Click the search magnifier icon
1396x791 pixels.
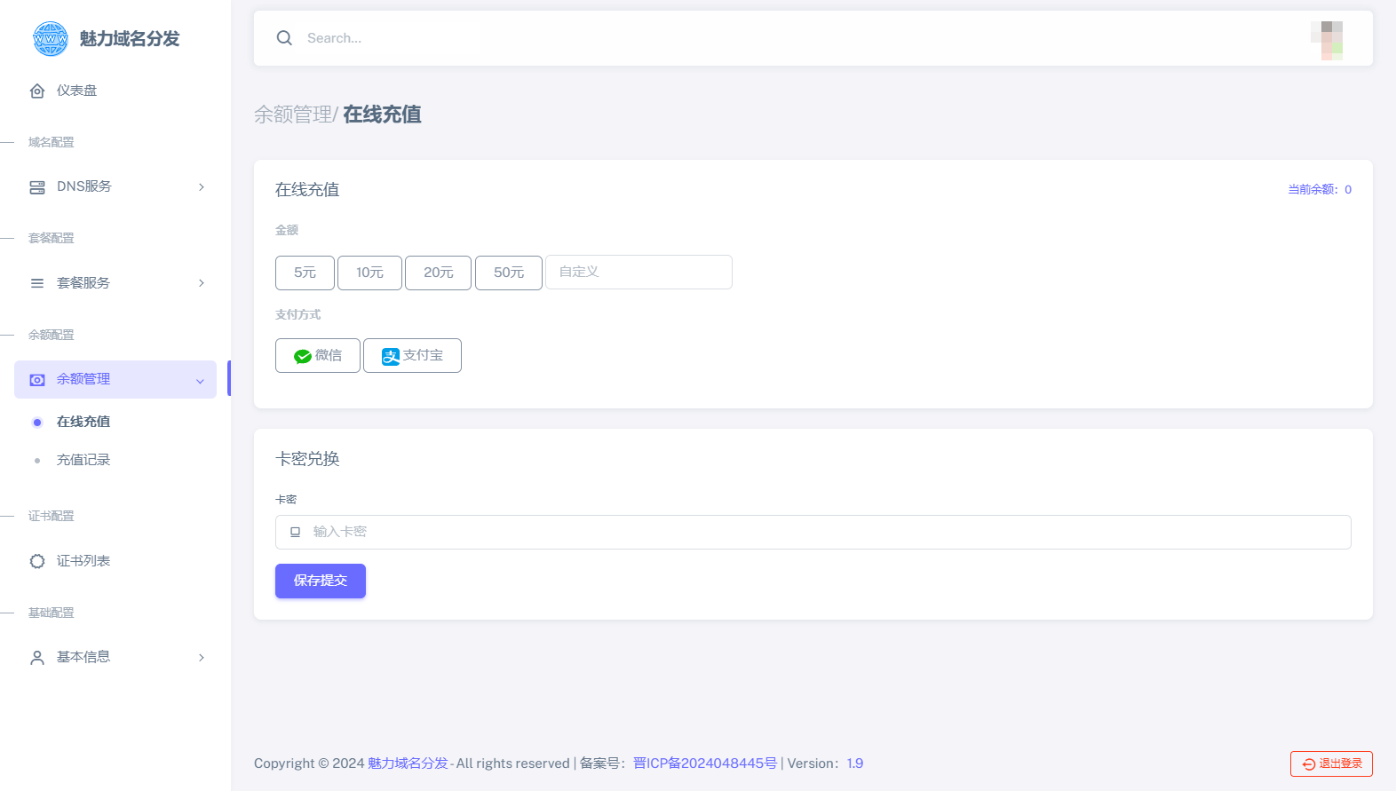coord(284,38)
